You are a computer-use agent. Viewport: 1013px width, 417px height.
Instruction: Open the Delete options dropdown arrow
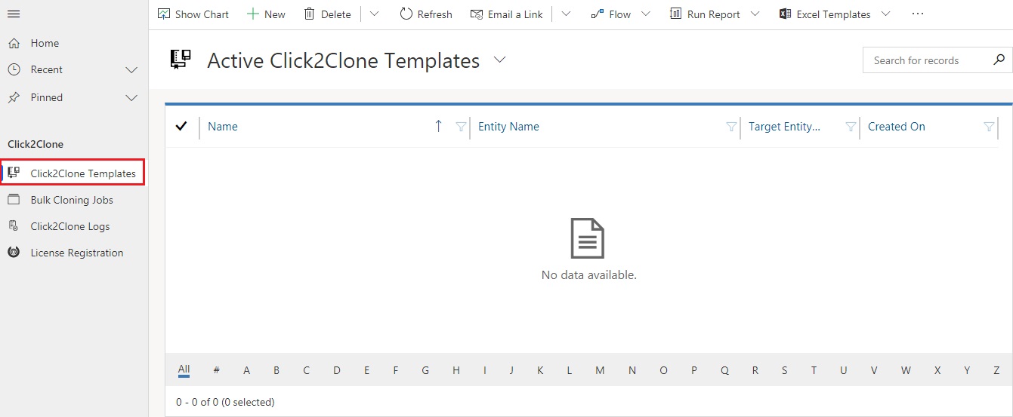[375, 14]
